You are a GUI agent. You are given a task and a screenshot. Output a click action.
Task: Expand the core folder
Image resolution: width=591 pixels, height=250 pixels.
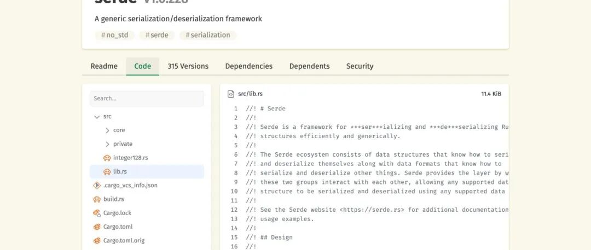(x=107, y=130)
